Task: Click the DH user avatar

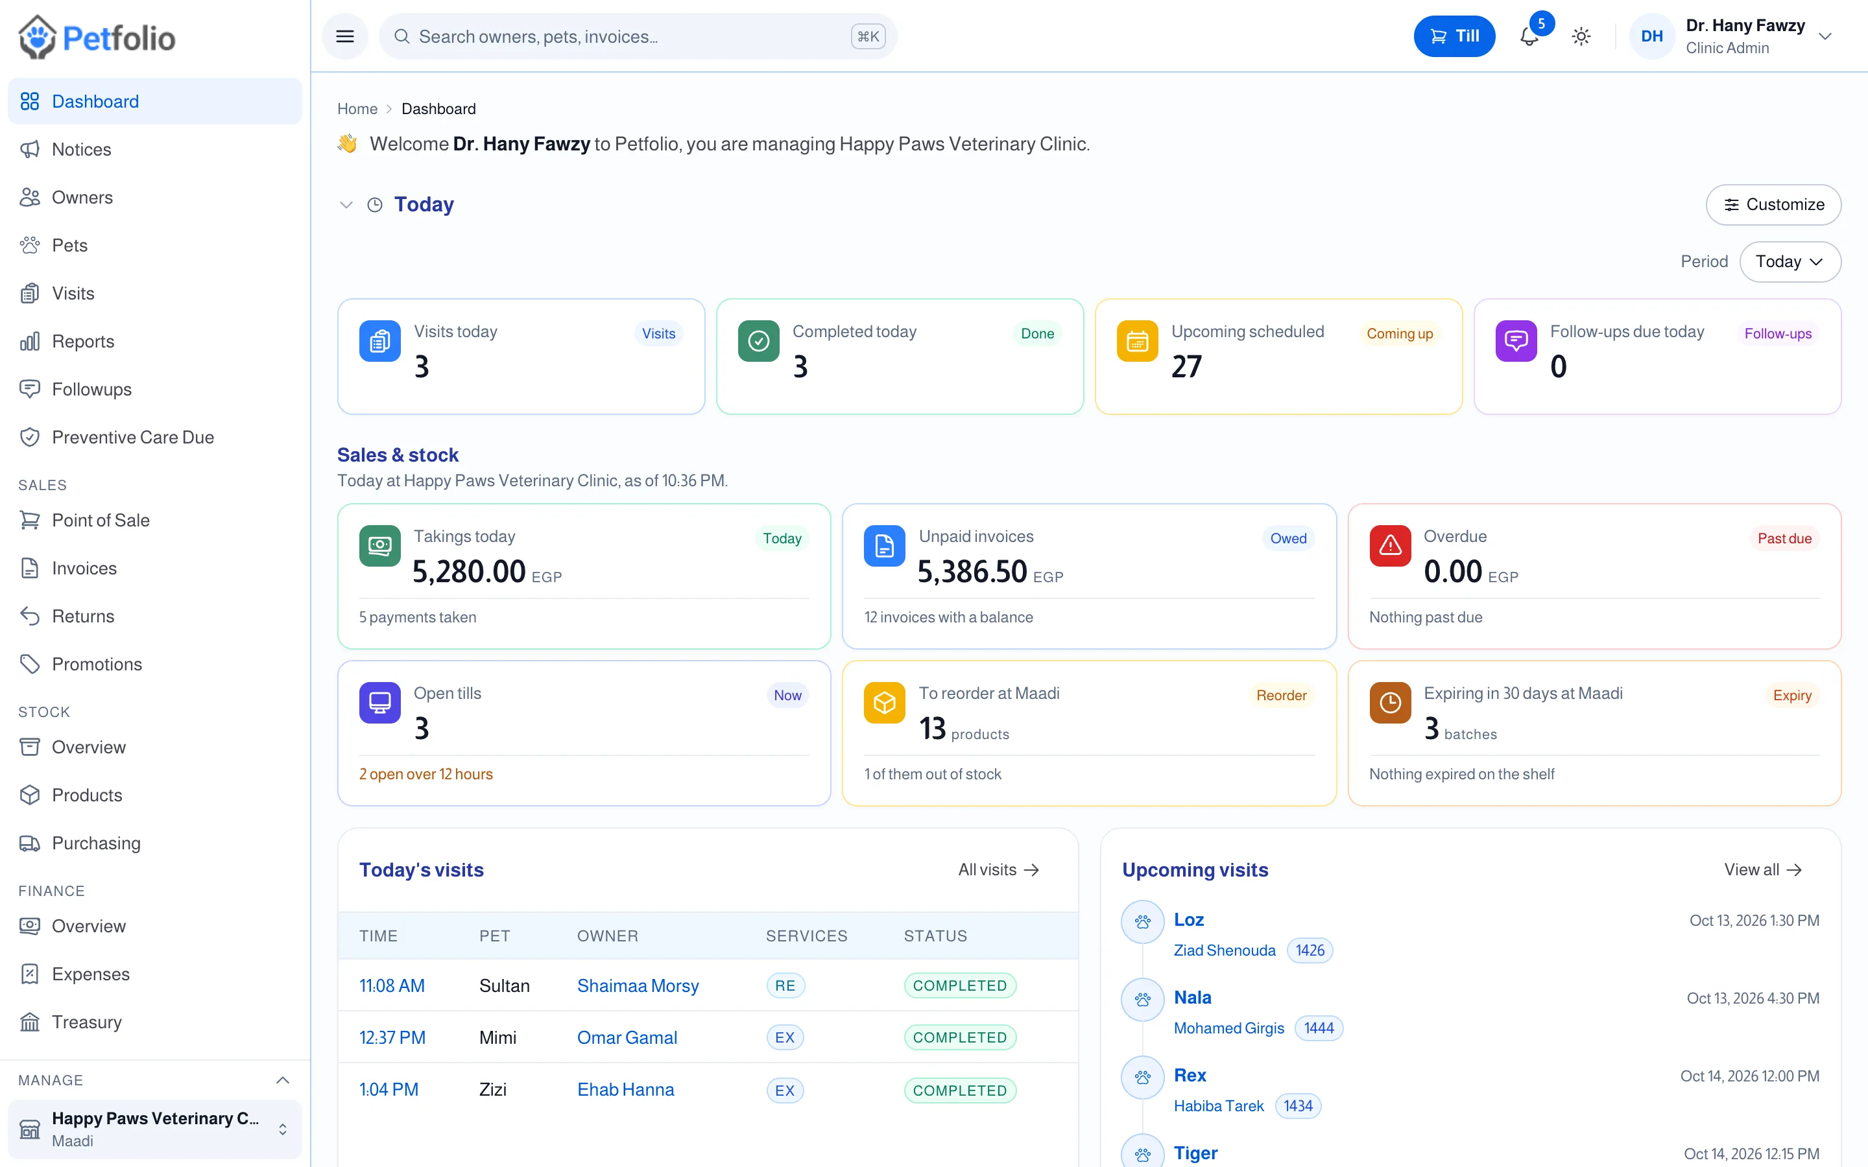Action: [1651, 36]
